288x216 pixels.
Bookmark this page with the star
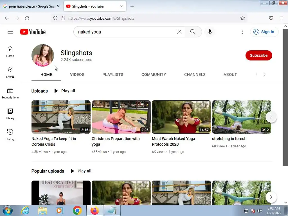pos(243,18)
